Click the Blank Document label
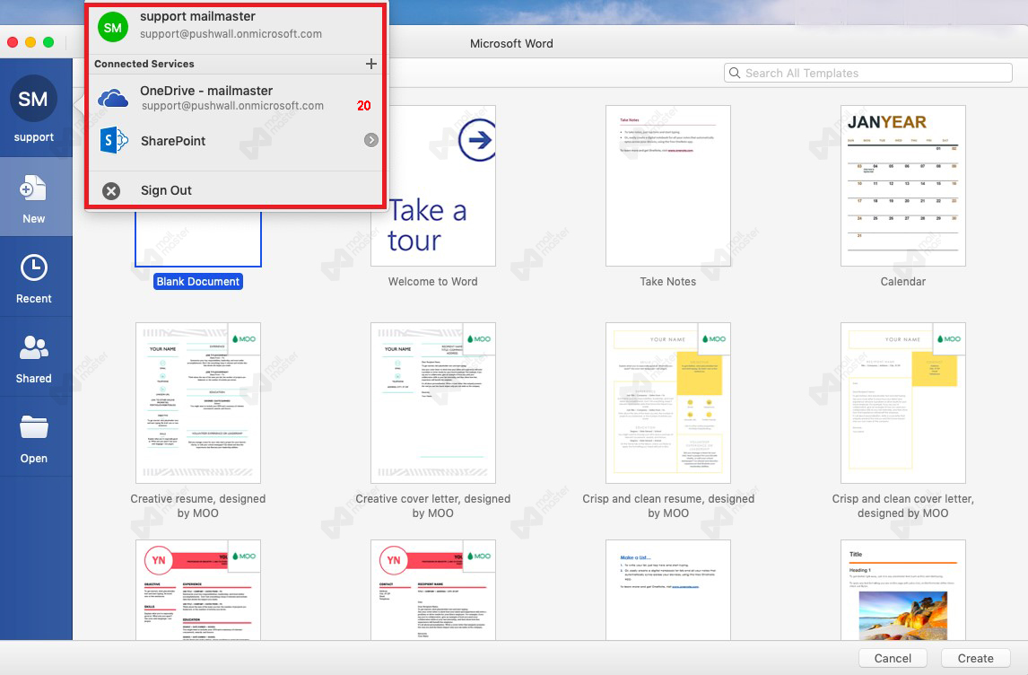 pos(198,282)
